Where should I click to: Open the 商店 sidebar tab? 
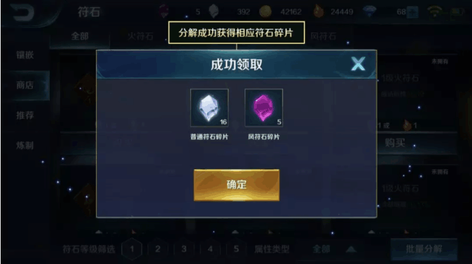tap(25, 85)
